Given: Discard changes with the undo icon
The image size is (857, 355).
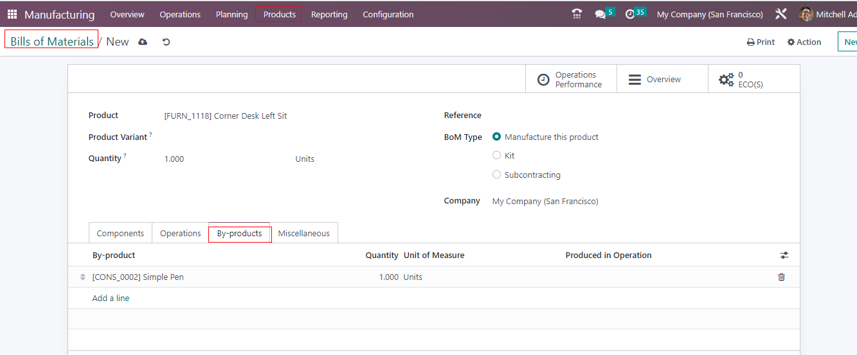Looking at the screenshot, I should (x=166, y=42).
